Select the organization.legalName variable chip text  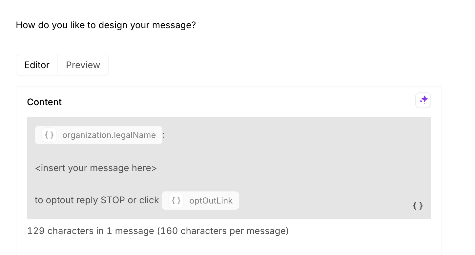point(109,135)
